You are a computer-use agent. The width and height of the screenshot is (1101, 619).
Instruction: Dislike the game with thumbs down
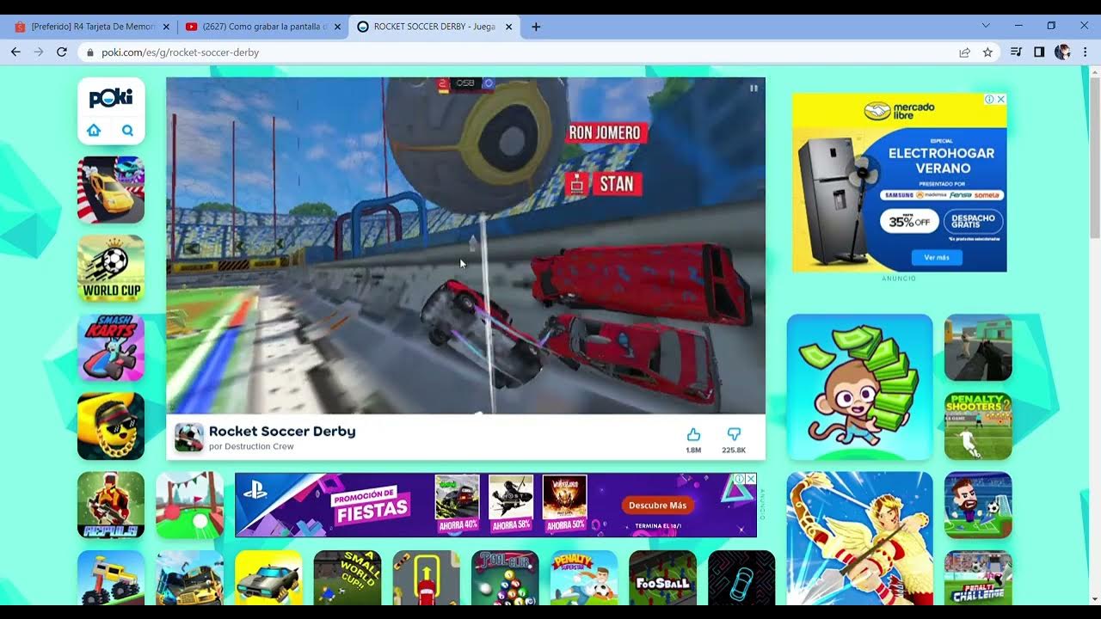734,435
